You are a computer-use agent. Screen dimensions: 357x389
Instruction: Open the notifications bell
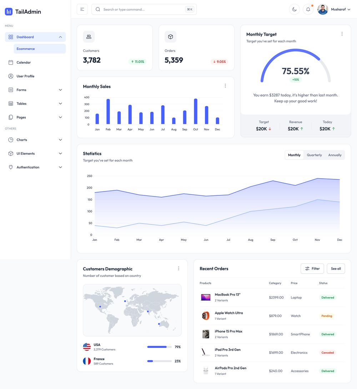click(308, 9)
